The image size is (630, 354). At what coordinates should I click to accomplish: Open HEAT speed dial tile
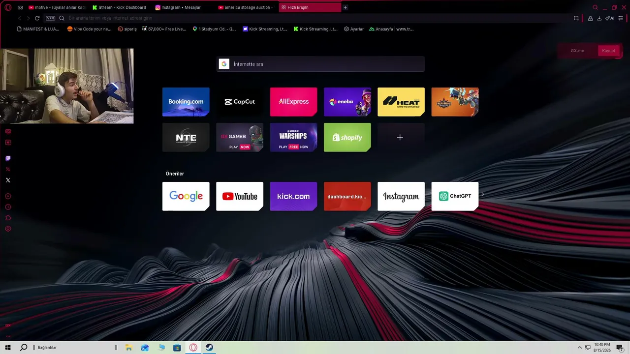tap(401, 102)
